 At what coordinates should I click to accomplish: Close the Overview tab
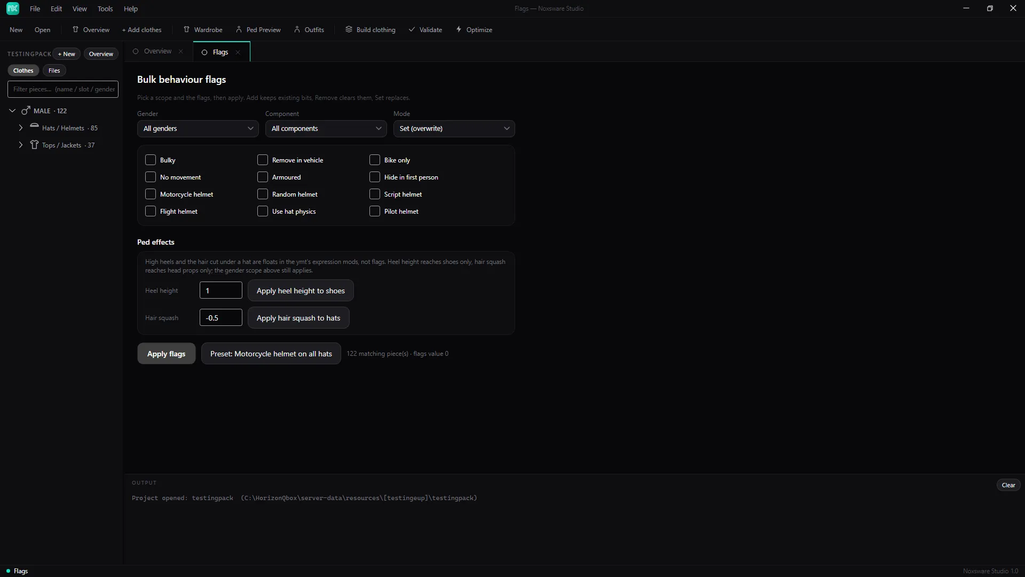tap(181, 51)
